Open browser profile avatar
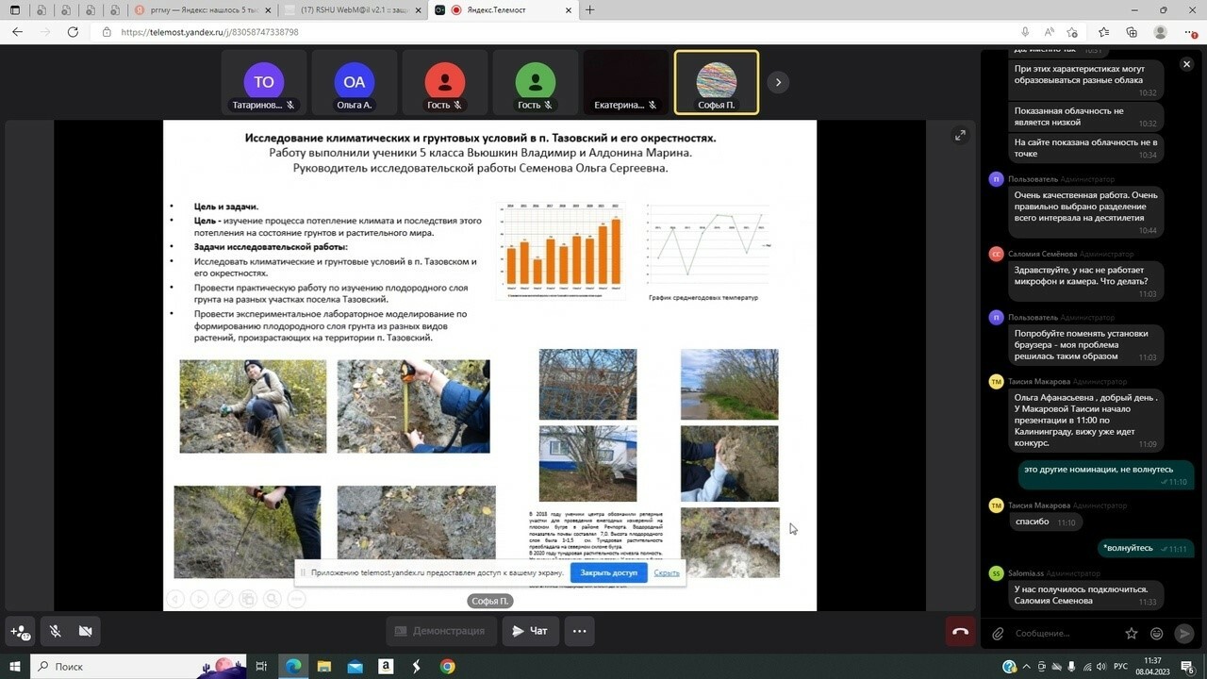 tap(1161, 32)
